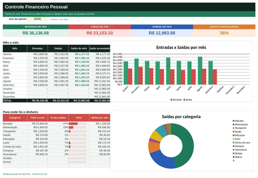This screenshot has width=258, height=178.
Task: Click the 36% savings value
Action: click(224, 33)
